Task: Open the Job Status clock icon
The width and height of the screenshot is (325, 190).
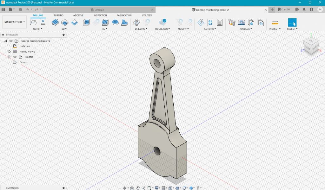Action: (x=297, y=9)
